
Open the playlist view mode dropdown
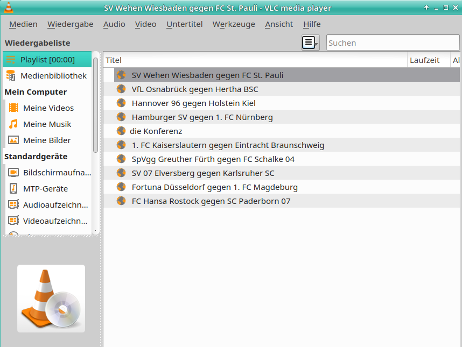(311, 43)
